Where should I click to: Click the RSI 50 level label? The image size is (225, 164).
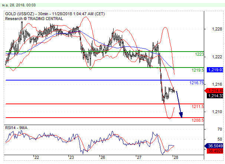pos(220,139)
